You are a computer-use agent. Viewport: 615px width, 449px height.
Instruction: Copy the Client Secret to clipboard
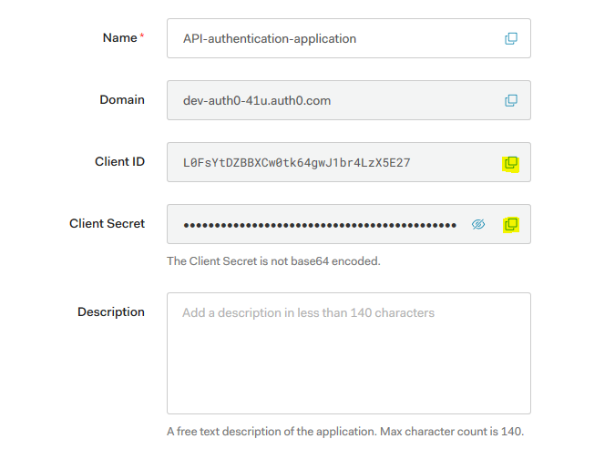point(511,224)
